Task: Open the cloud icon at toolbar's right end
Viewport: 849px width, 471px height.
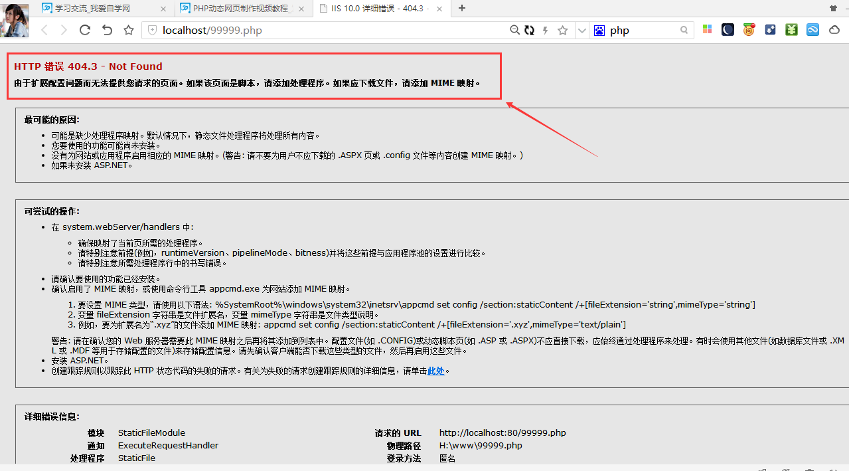Action: 833,30
